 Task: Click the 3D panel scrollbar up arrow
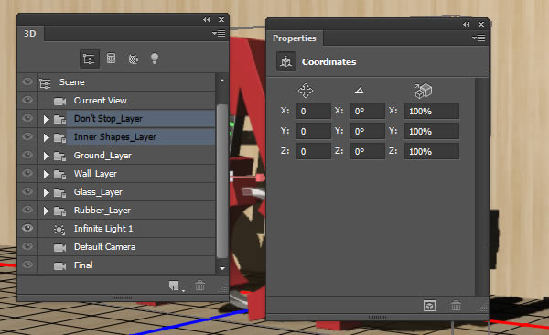tap(222, 81)
